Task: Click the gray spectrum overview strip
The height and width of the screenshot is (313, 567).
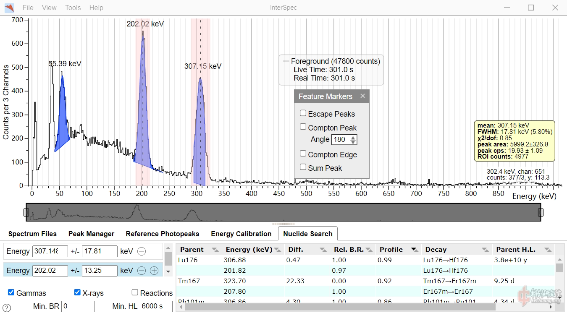Action: [283, 212]
